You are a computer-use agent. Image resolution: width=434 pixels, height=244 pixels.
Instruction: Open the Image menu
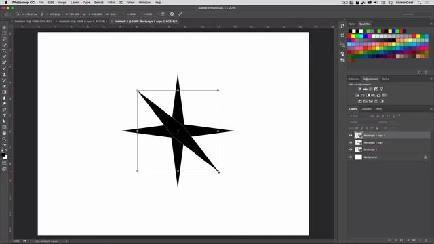(x=62, y=3)
